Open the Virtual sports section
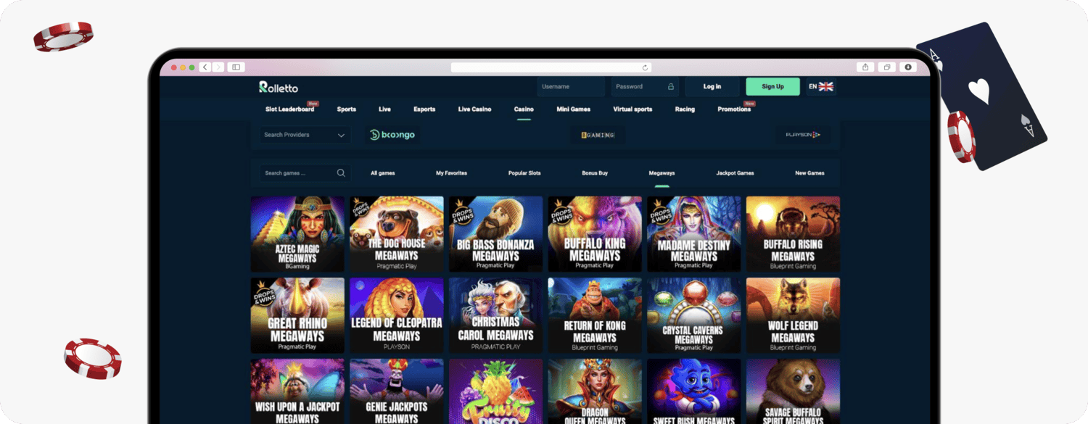Image resolution: width=1088 pixels, height=424 pixels. pyautogui.click(x=632, y=109)
